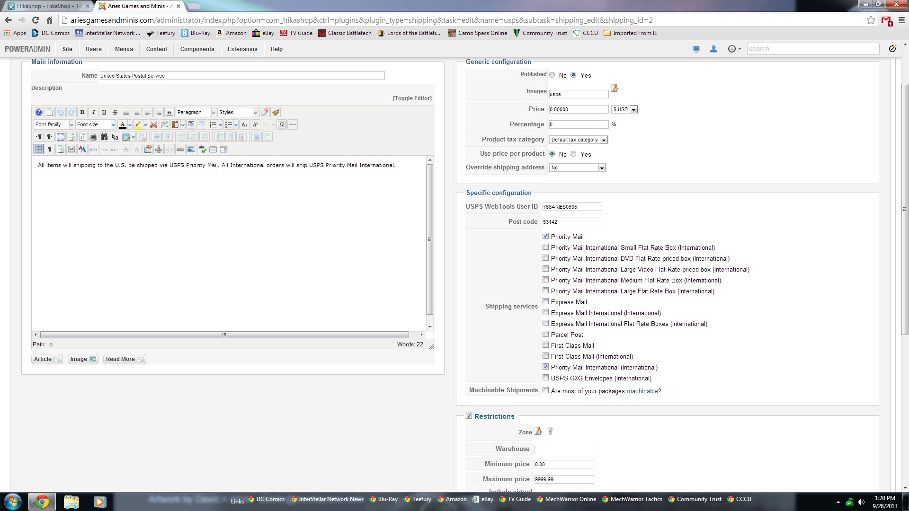This screenshot has height=511, width=909.
Task: Click the print icon in editor
Action: 93,137
